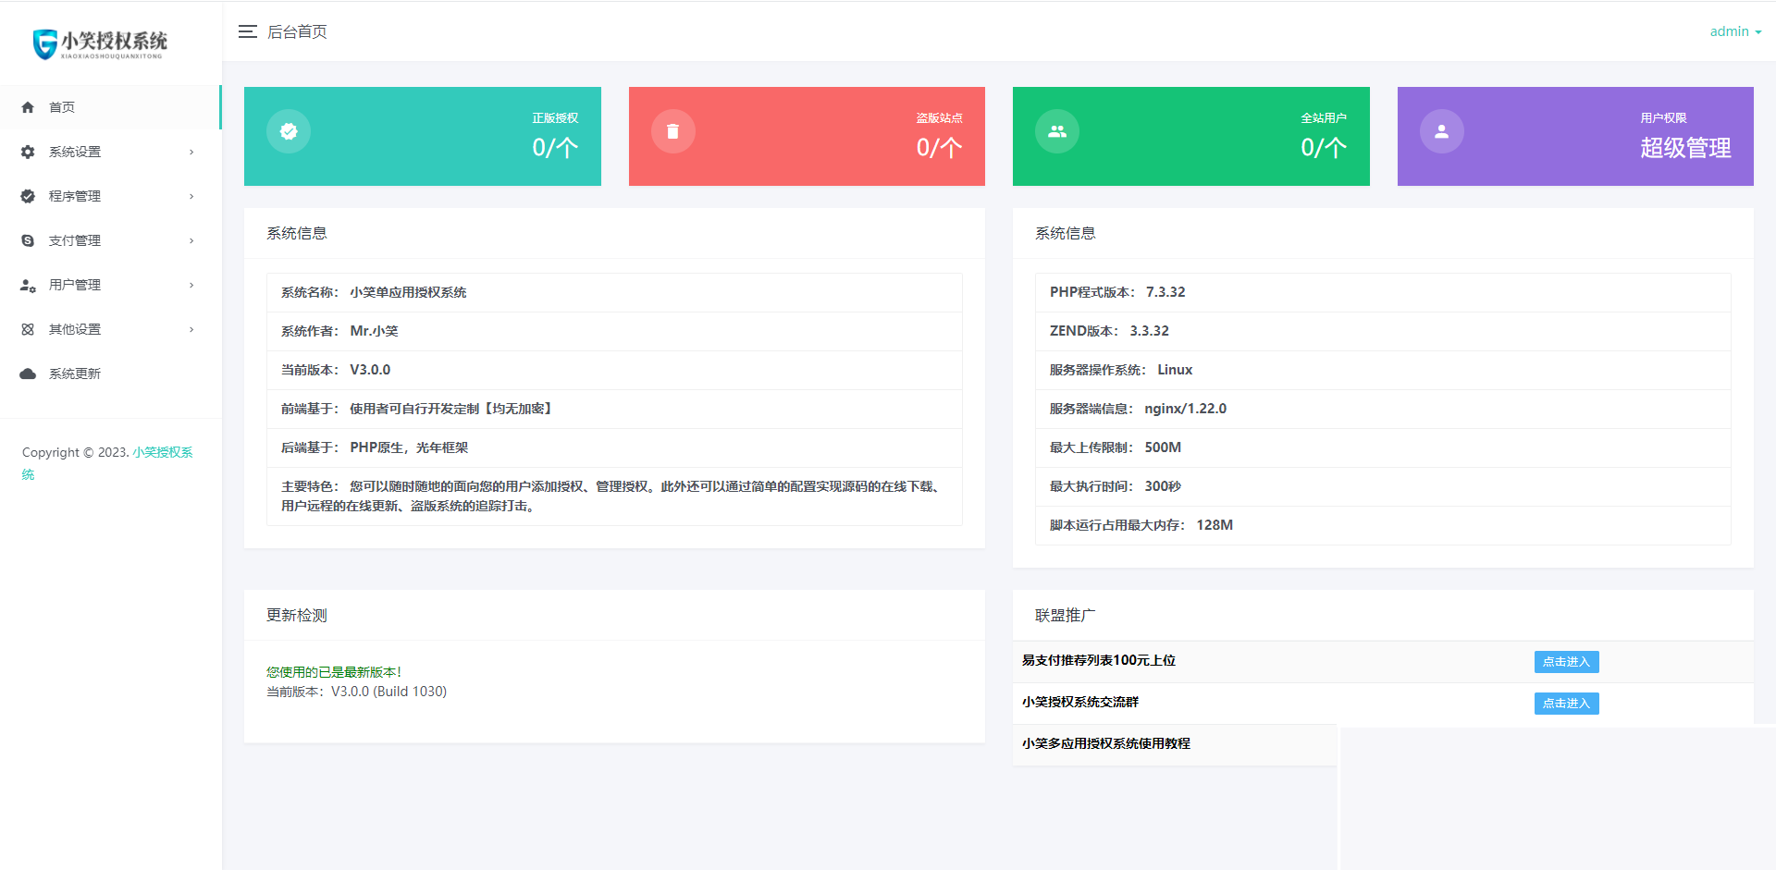Screen dimensions: 1776x870
Task: Select the dollar icon for 支付管理
Action: pyautogui.click(x=28, y=240)
